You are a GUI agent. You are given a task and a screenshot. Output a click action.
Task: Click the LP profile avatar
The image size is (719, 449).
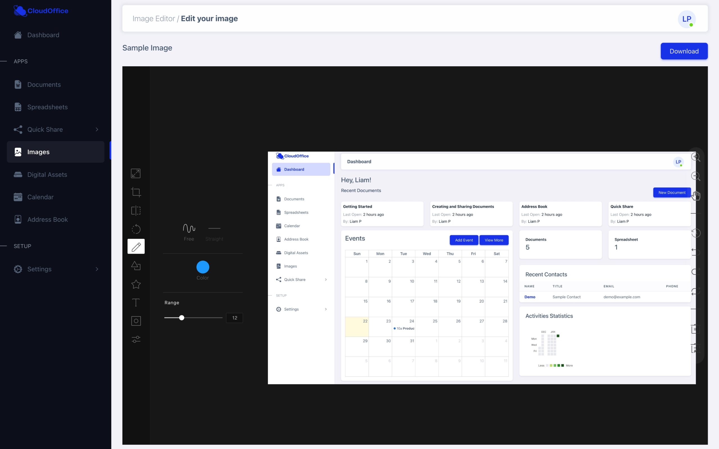[x=687, y=19]
